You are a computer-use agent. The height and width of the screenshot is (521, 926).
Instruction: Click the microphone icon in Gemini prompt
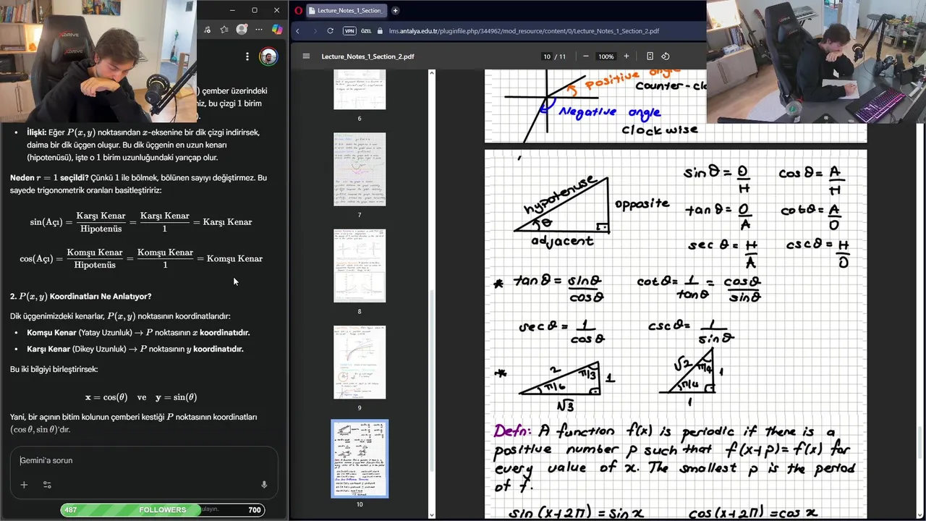click(x=264, y=485)
